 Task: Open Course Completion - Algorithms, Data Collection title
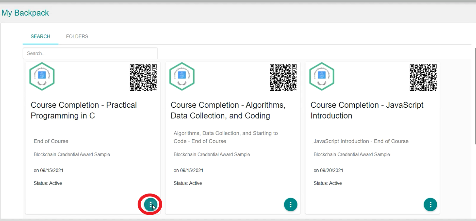(x=228, y=110)
